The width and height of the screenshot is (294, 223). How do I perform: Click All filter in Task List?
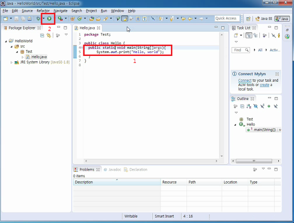pos(260,50)
